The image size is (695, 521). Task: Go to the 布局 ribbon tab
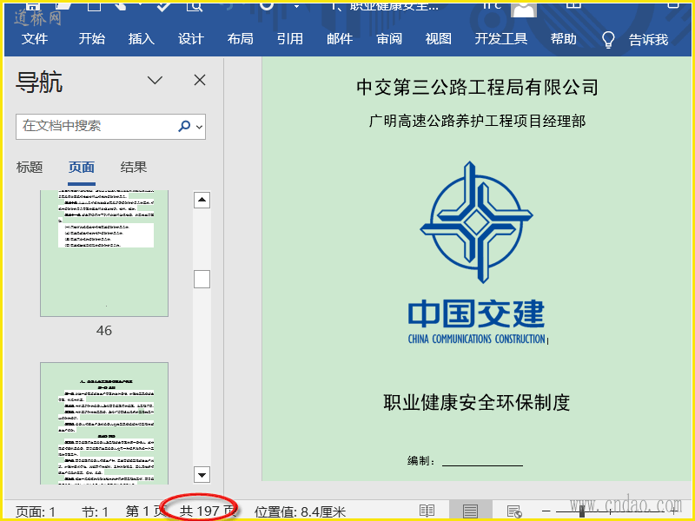pyautogui.click(x=241, y=39)
